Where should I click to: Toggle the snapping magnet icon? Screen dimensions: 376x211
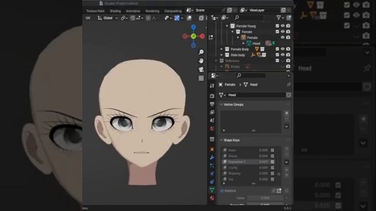133,18
